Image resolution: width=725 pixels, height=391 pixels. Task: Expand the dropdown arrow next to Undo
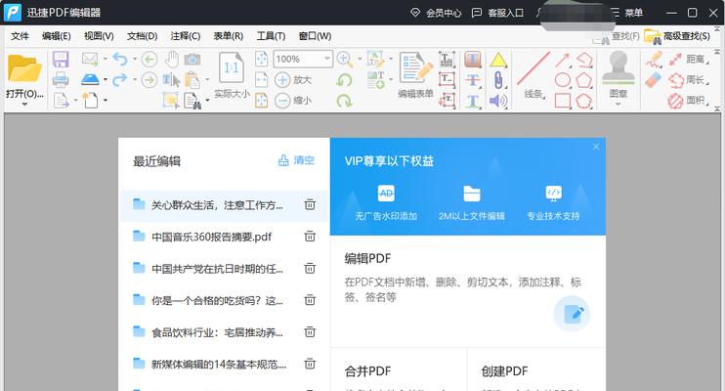[135, 60]
